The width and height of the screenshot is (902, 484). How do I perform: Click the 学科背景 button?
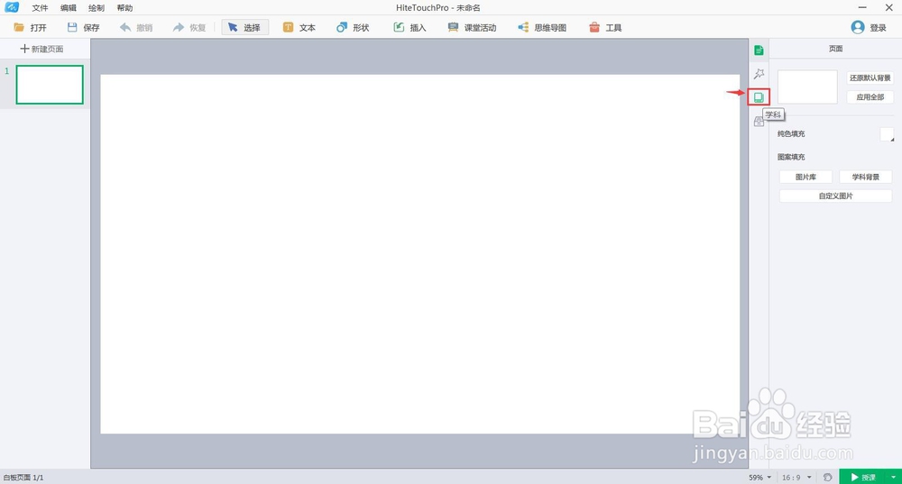[x=865, y=177]
